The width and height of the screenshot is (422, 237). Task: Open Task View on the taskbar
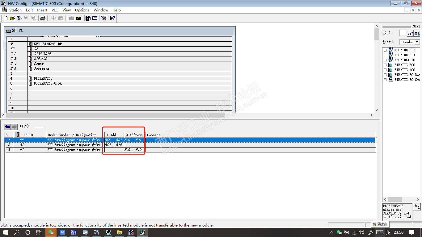click(39, 232)
